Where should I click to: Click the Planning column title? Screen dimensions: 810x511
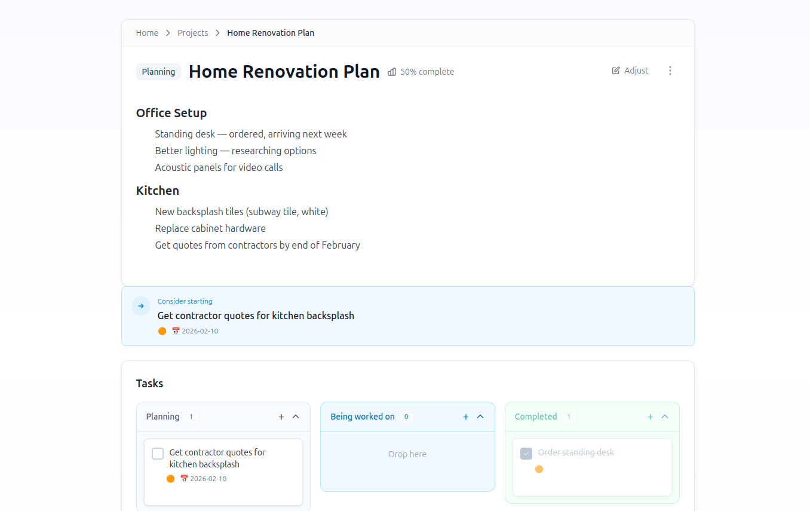point(162,417)
